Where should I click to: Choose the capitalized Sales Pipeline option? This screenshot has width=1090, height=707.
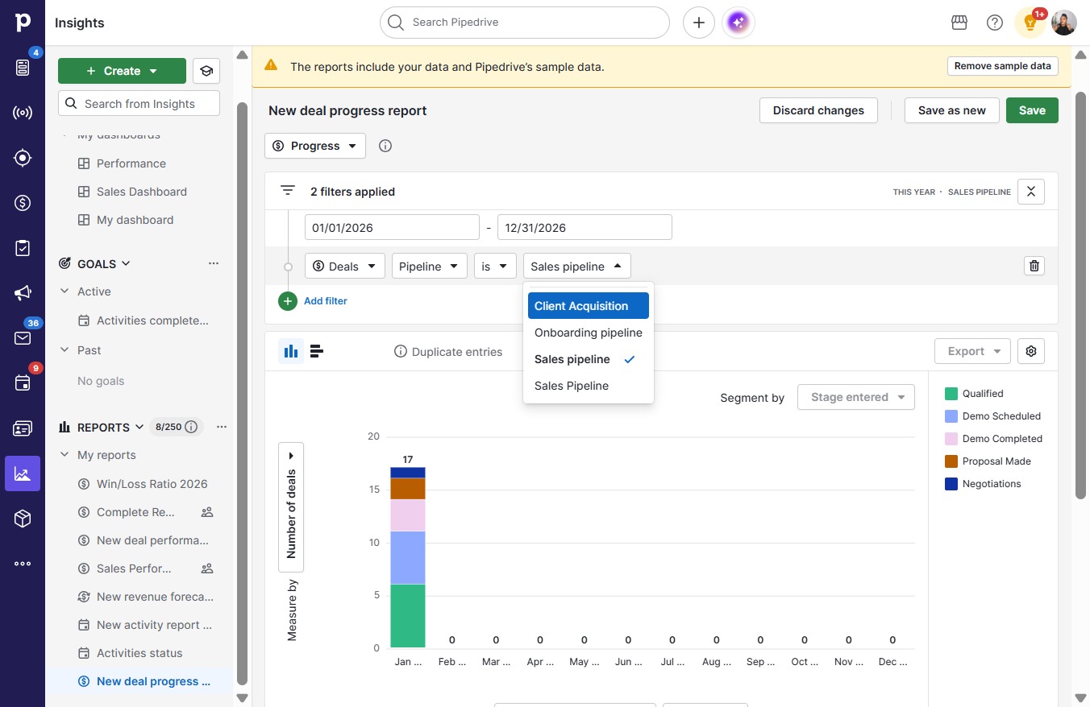(x=589, y=386)
